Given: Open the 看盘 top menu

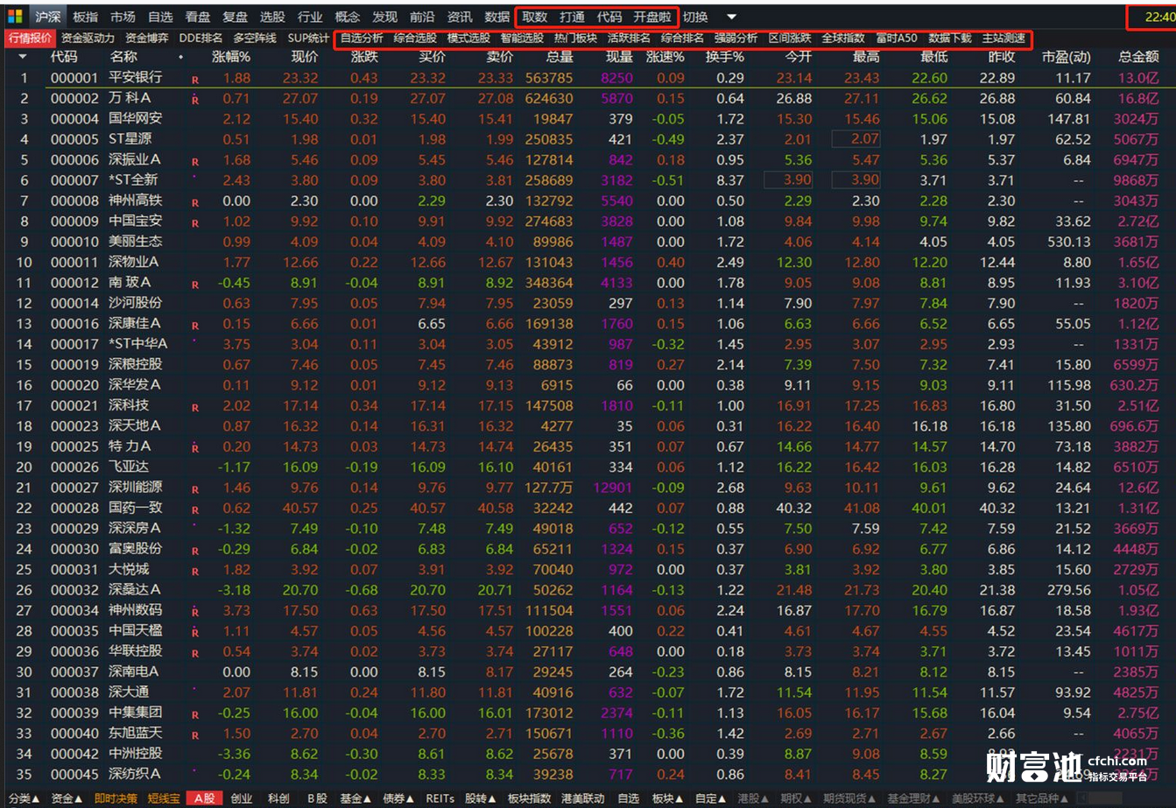Looking at the screenshot, I should point(197,17).
